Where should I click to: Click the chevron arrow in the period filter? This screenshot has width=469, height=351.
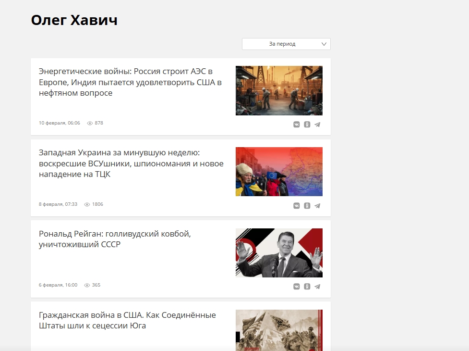tap(324, 44)
